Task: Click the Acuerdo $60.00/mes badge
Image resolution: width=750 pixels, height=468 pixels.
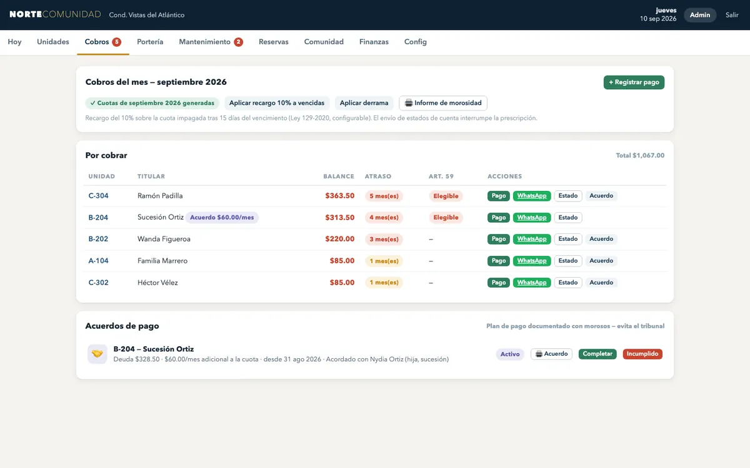Action: coord(222,218)
